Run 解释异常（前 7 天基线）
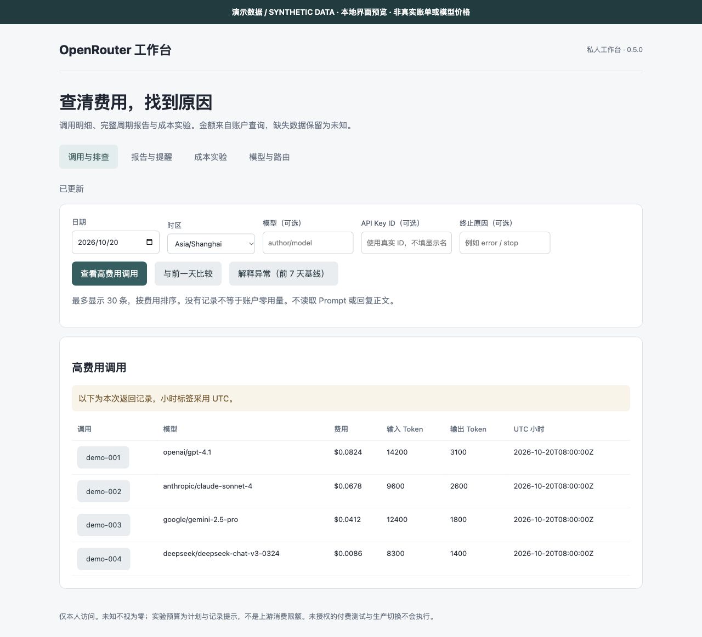 [x=284, y=273]
